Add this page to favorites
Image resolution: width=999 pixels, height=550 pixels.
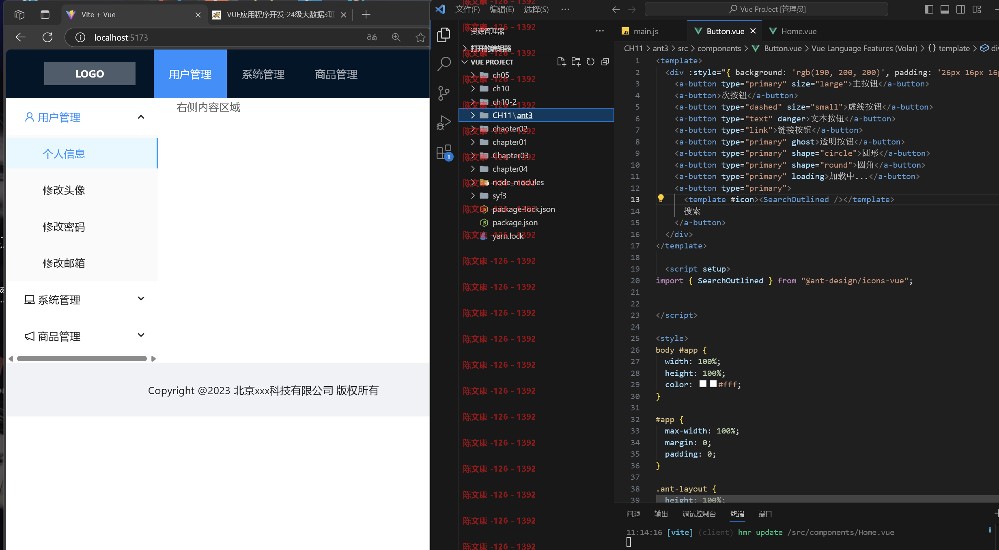(420, 37)
